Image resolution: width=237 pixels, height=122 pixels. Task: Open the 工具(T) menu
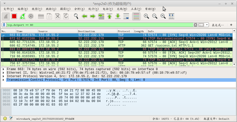(x=136, y=9)
